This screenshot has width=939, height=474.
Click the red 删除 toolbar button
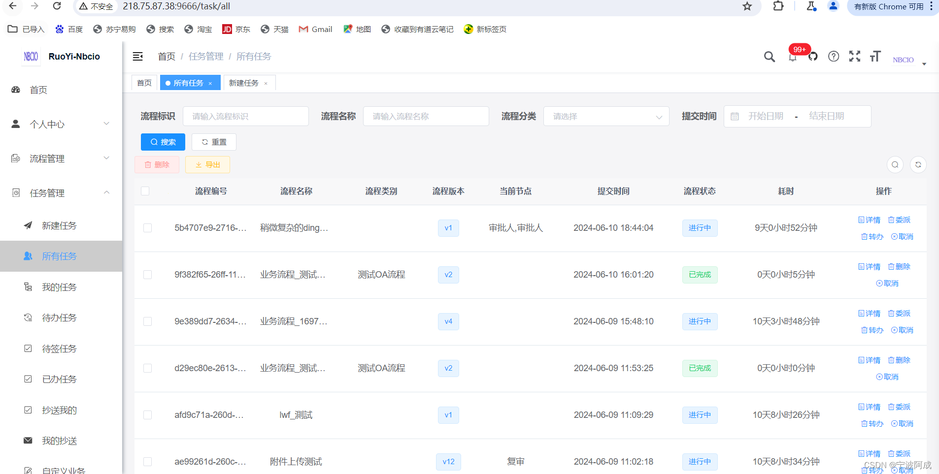pyautogui.click(x=157, y=164)
